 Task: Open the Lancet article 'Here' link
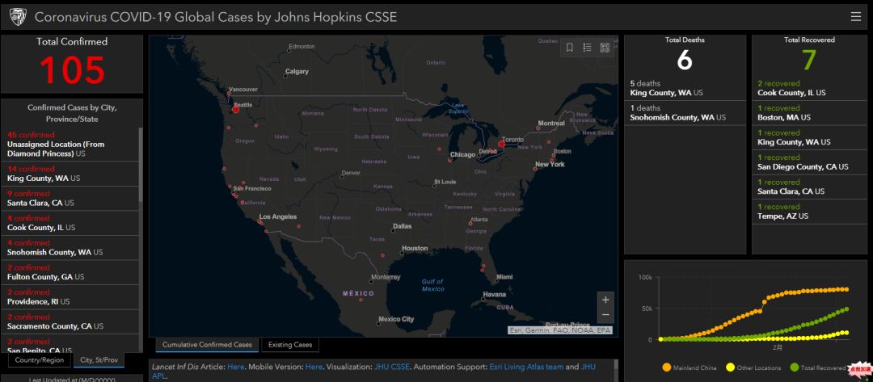point(235,367)
